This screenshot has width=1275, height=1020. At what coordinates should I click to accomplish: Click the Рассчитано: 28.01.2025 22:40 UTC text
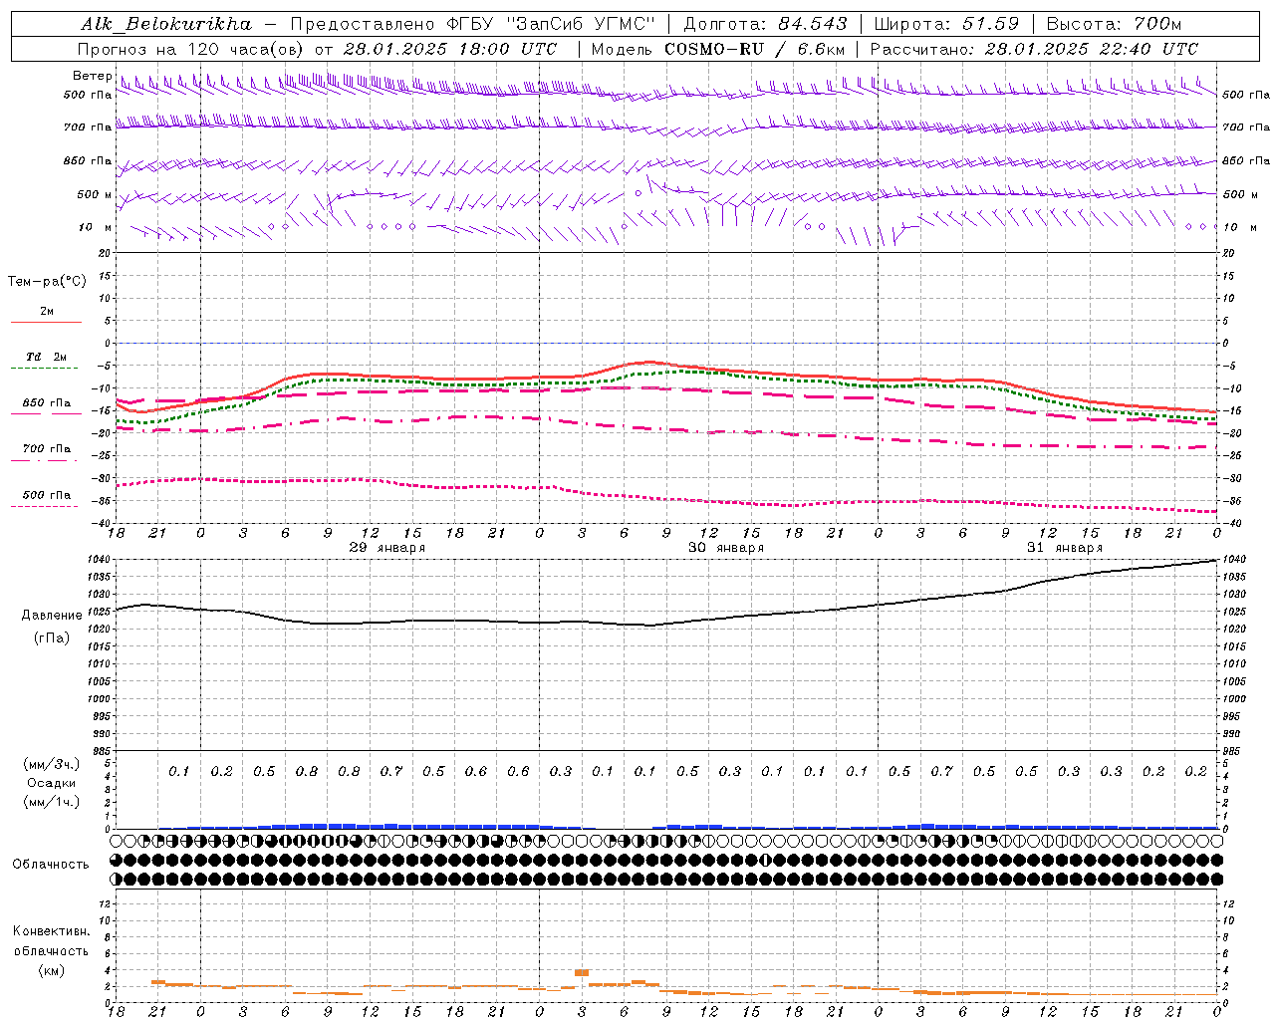pos(1034,48)
